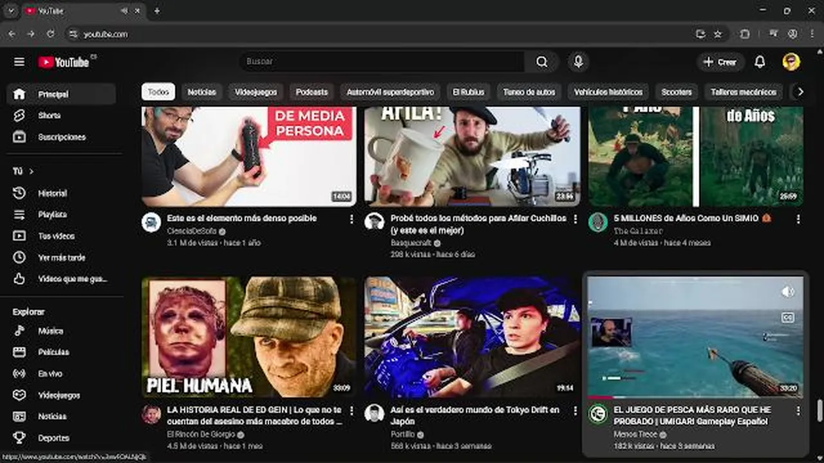The image size is (824, 463).
Task: Select the El Rubius chip
Action: [468, 92]
